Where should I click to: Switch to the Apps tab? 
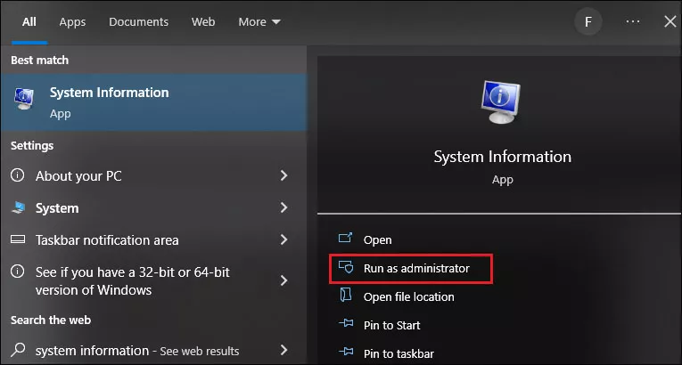[x=72, y=21]
